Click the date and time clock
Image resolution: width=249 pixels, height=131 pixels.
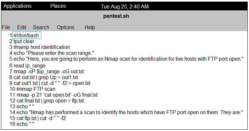coord(125,6)
